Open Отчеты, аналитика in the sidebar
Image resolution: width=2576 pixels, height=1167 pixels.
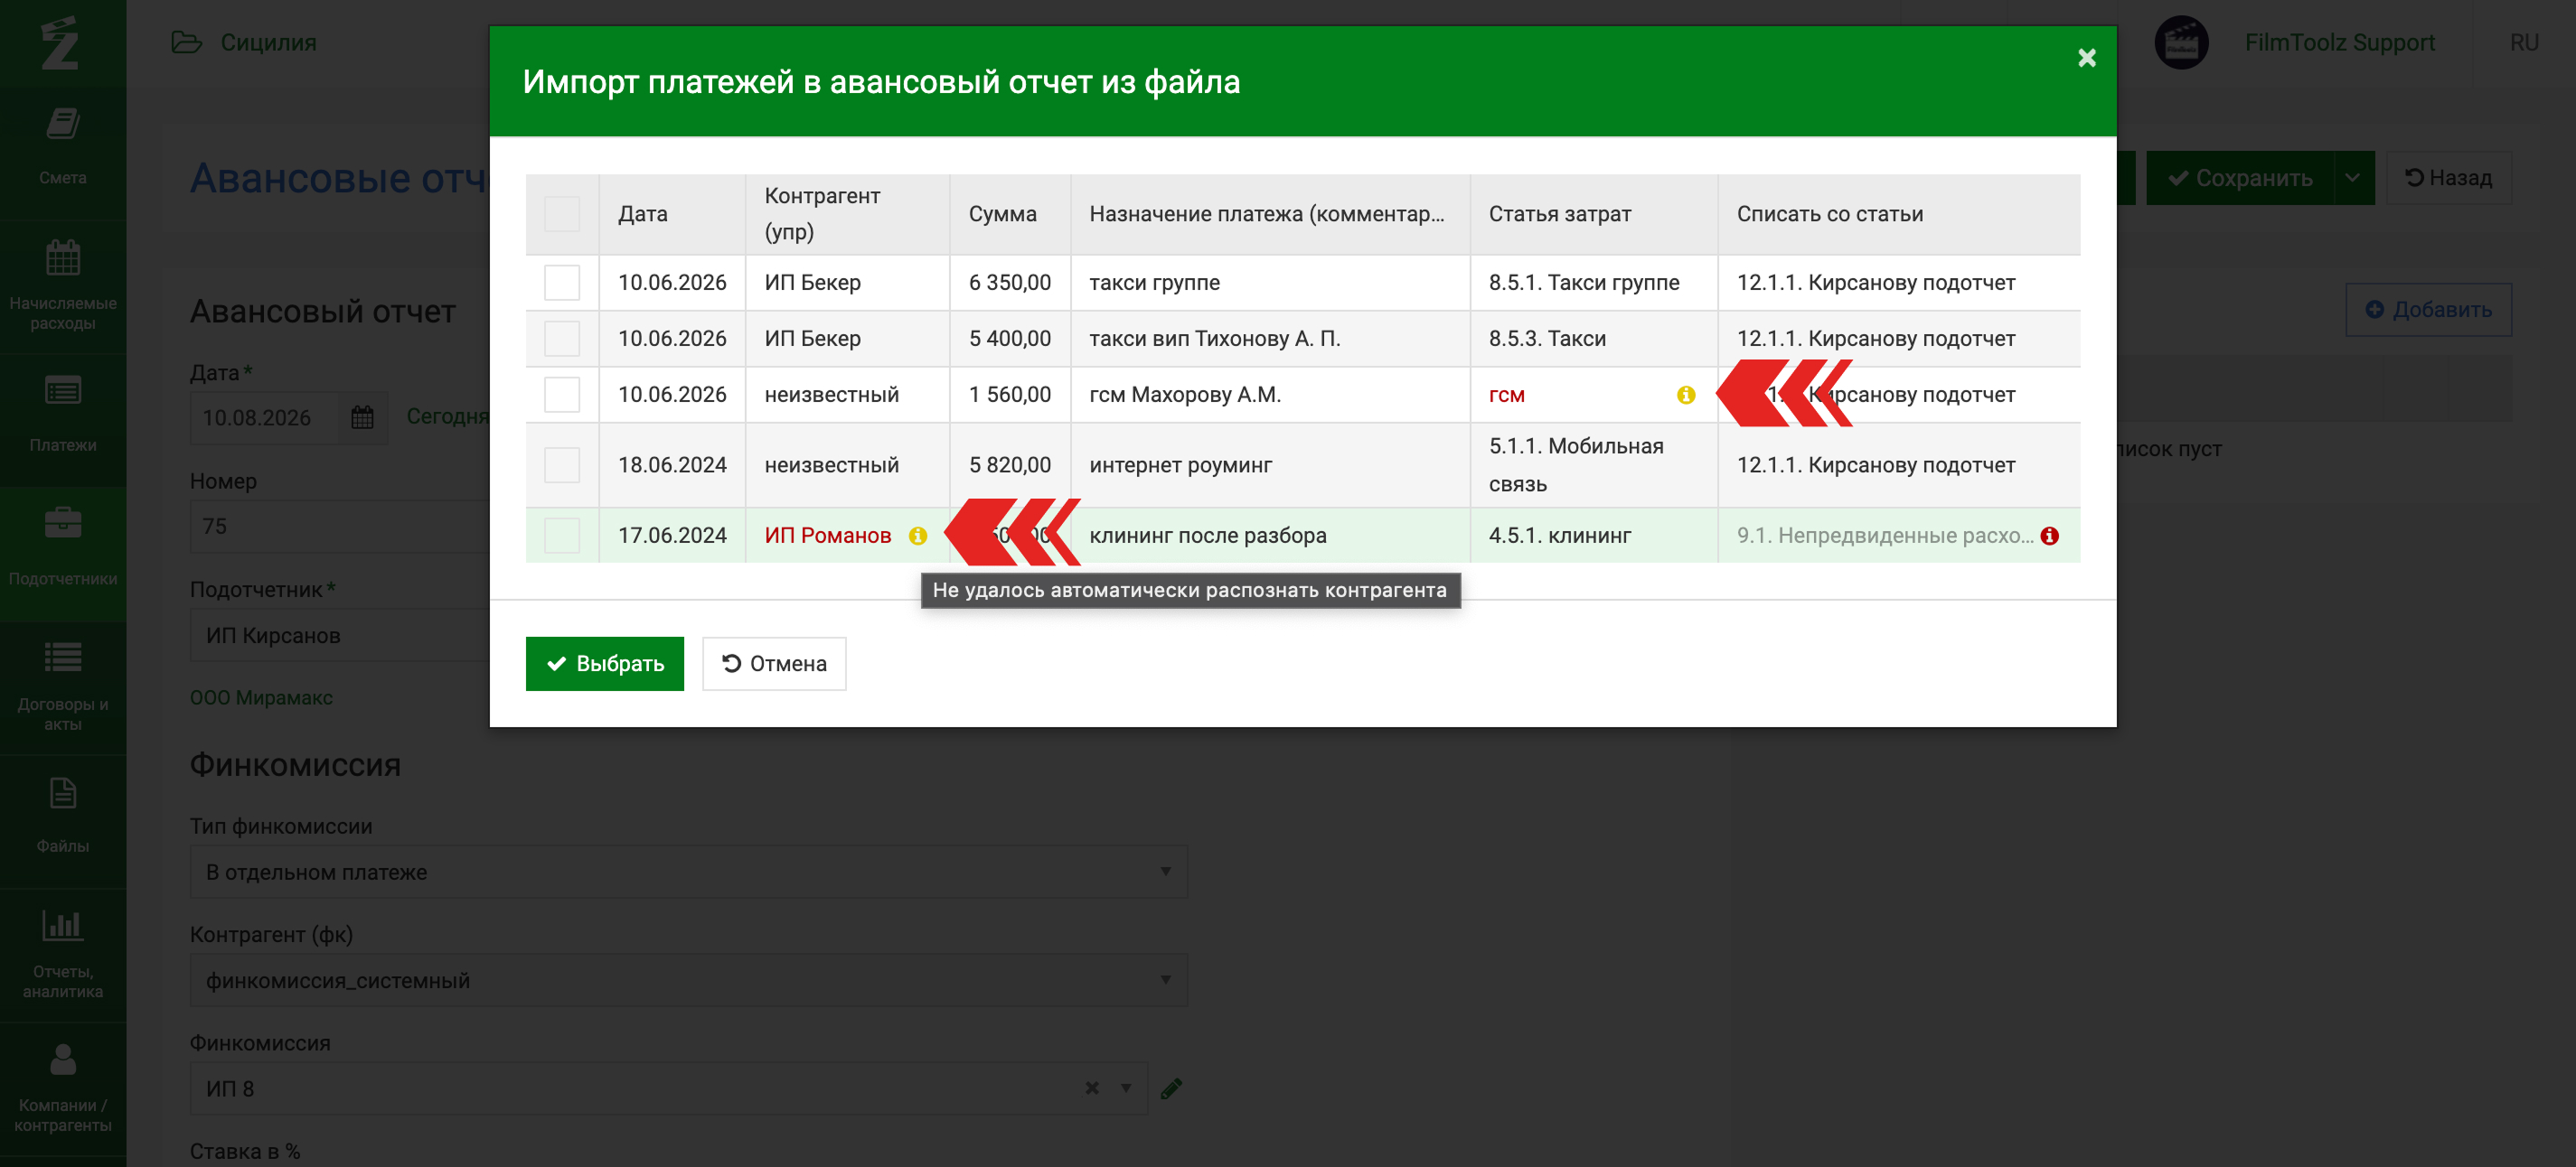click(x=63, y=953)
